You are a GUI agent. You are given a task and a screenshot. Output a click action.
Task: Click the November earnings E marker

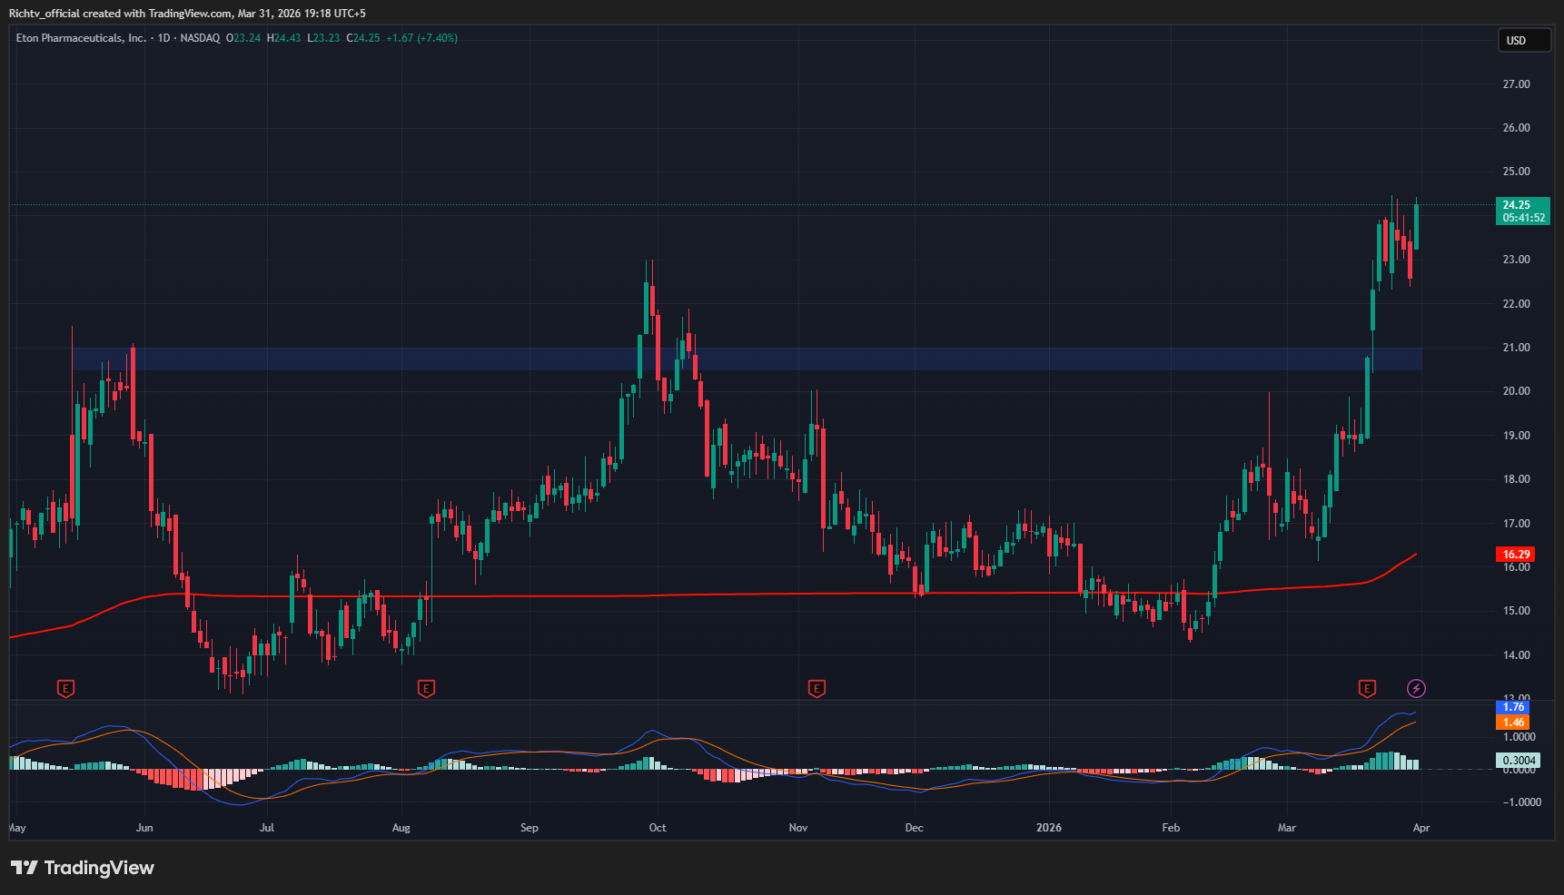click(817, 689)
